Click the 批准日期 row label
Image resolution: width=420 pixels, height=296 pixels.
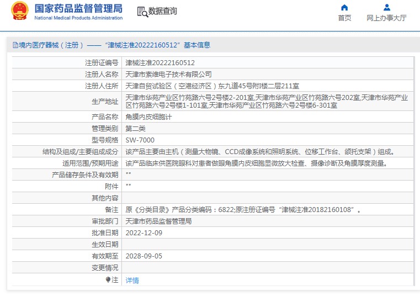tap(105, 232)
